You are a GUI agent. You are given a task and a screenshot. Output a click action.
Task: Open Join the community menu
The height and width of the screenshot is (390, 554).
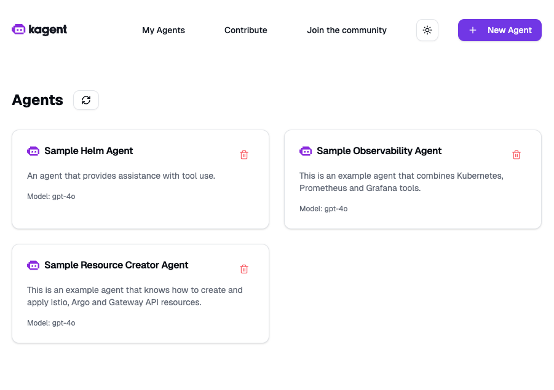coord(347,30)
